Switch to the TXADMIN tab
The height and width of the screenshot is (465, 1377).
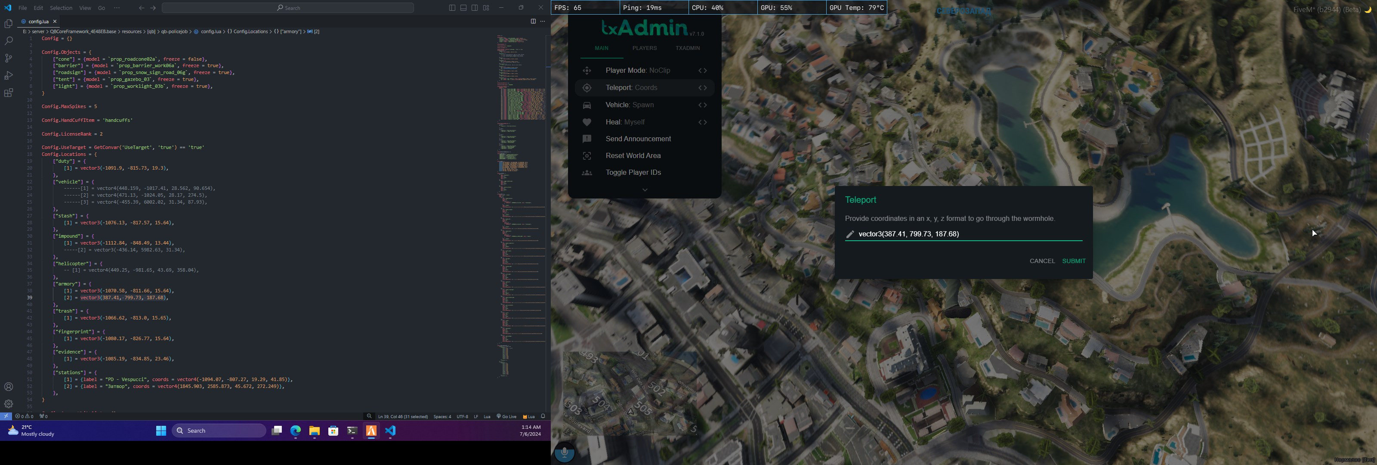(x=688, y=48)
